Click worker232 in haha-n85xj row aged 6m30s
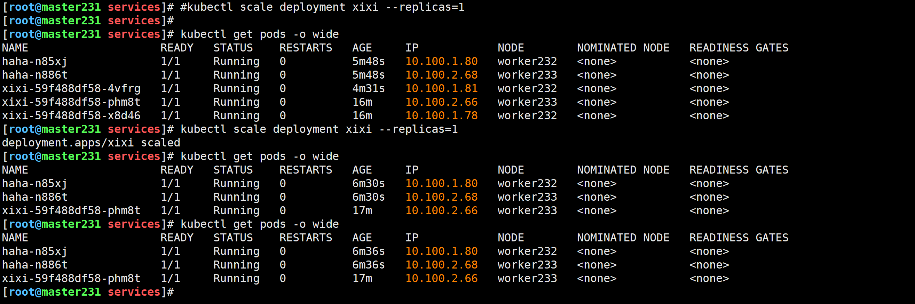 point(527,183)
